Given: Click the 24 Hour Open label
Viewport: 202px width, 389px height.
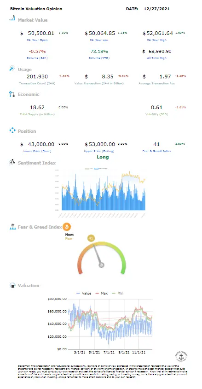Looking at the screenshot, I should click(37, 40).
